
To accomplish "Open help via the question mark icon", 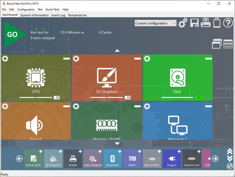I will pyautogui.click(x=228, y=23).
